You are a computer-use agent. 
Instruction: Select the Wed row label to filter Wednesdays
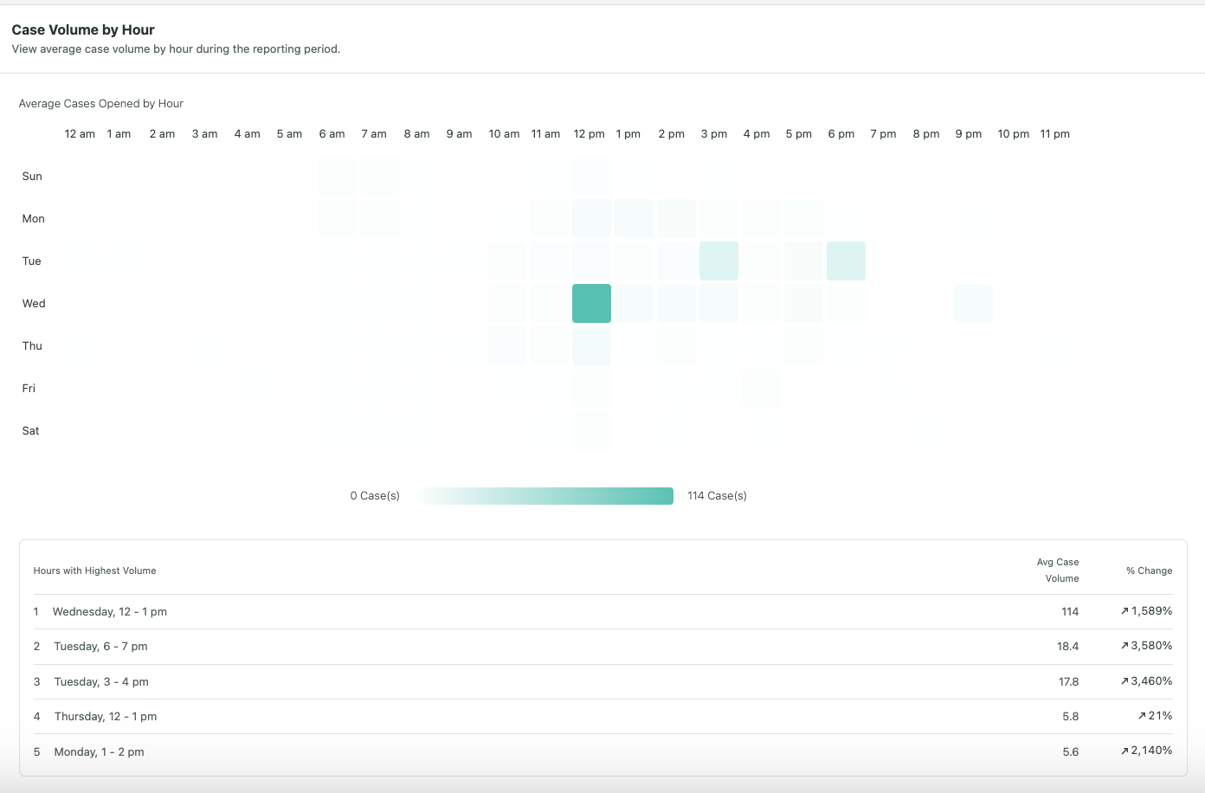(x=34, y=303)
